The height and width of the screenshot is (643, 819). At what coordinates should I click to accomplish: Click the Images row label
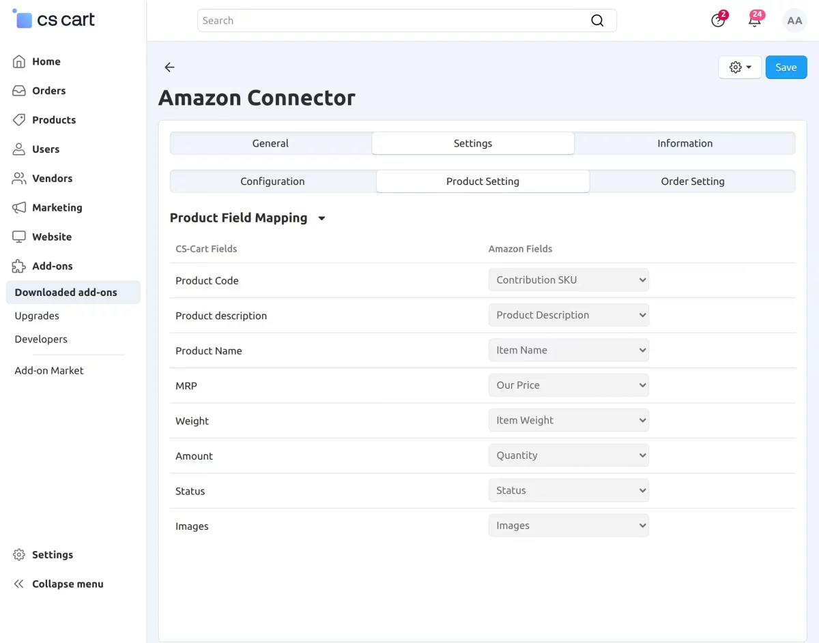click(x=192, y=526)
